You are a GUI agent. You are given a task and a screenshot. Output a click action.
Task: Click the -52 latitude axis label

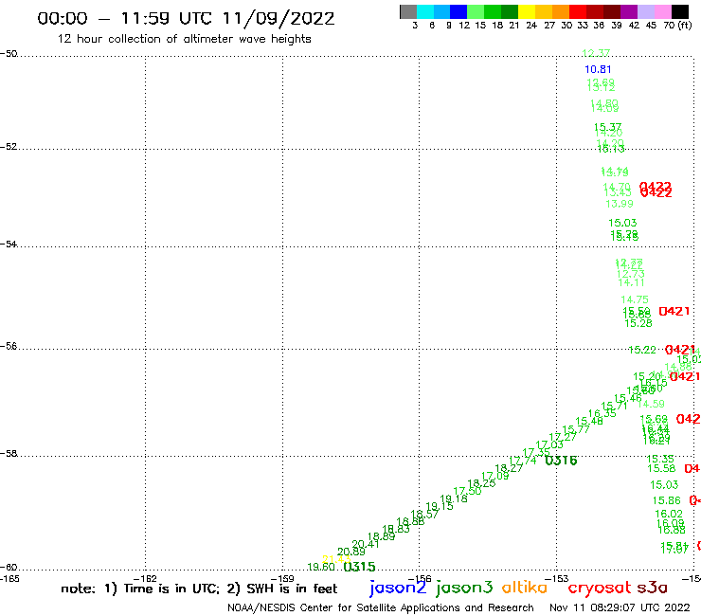[9, 146]
